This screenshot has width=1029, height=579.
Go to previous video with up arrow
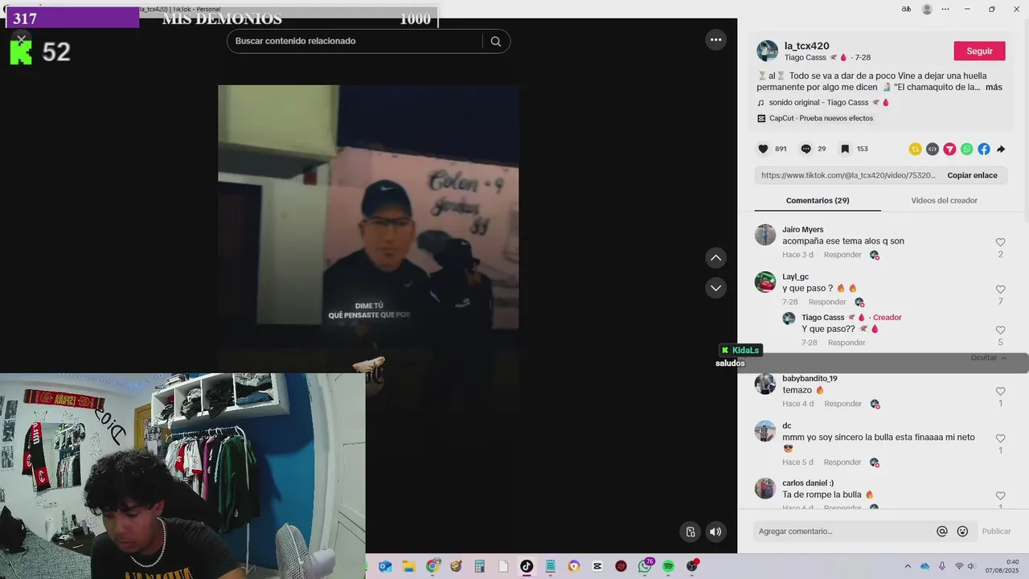[715, 257]
